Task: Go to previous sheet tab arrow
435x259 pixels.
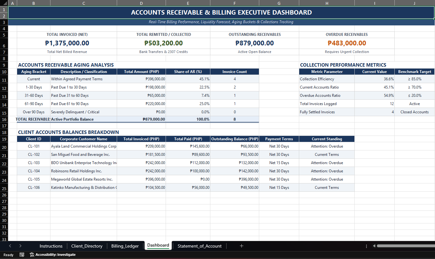Action: click(x=10, y=246)
